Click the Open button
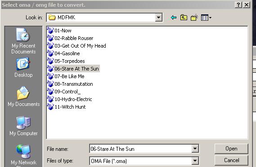256x167 pixels. point(231,149)
